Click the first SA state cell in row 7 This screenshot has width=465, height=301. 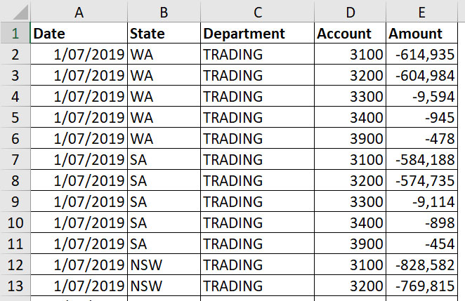(164, 159)
